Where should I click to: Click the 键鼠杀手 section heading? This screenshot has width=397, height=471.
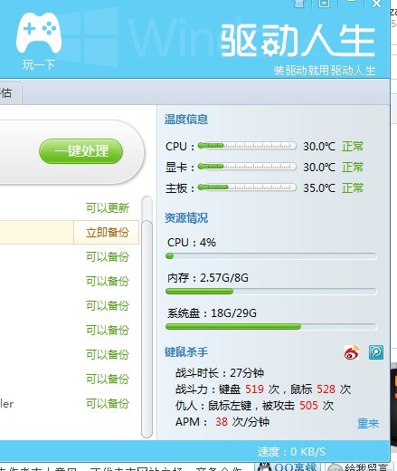pos(186,352)
